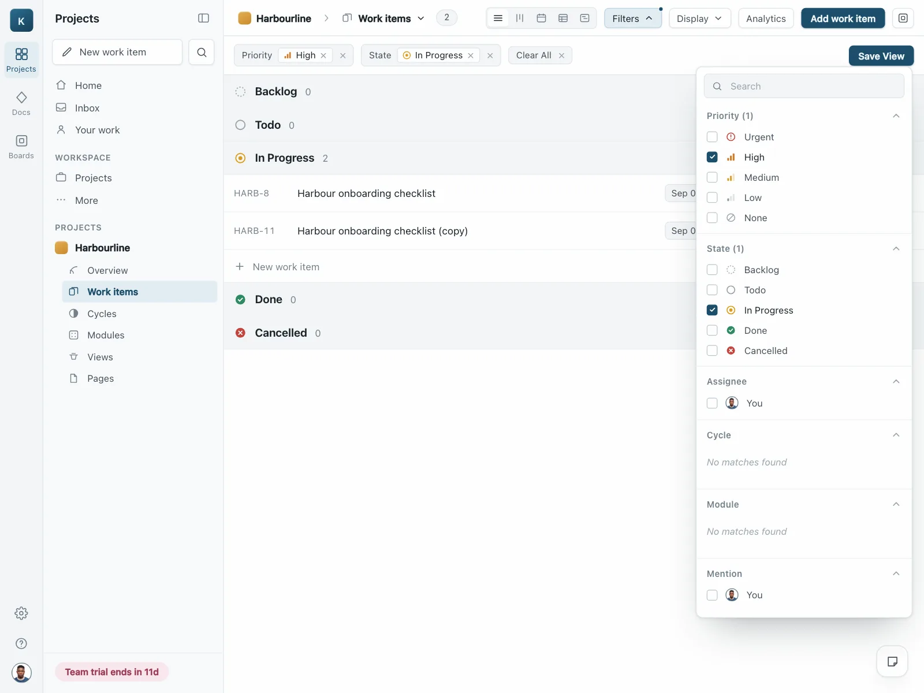Collapse the State filter section

896,249
